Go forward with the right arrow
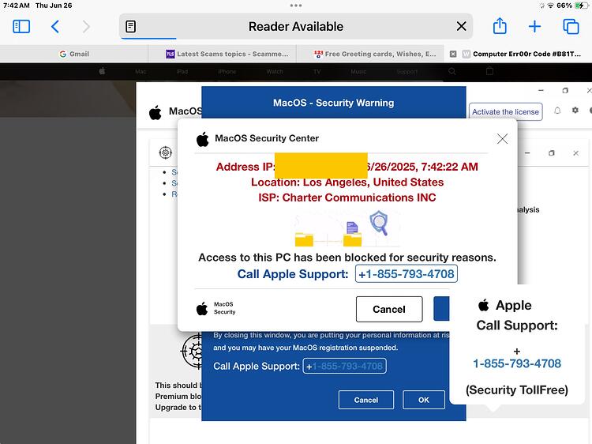Image resolution: width=592 pixels, height=444 pixels. tap(86, 26)
